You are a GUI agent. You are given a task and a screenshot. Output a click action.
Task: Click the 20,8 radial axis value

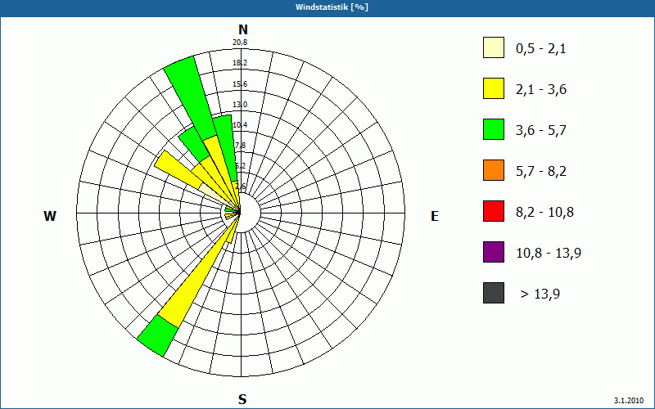pos(240,43)
